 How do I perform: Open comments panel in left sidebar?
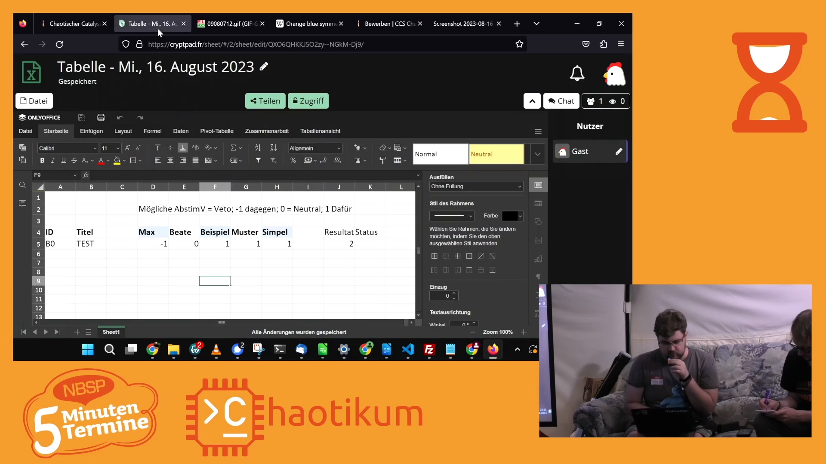point(22,203)
